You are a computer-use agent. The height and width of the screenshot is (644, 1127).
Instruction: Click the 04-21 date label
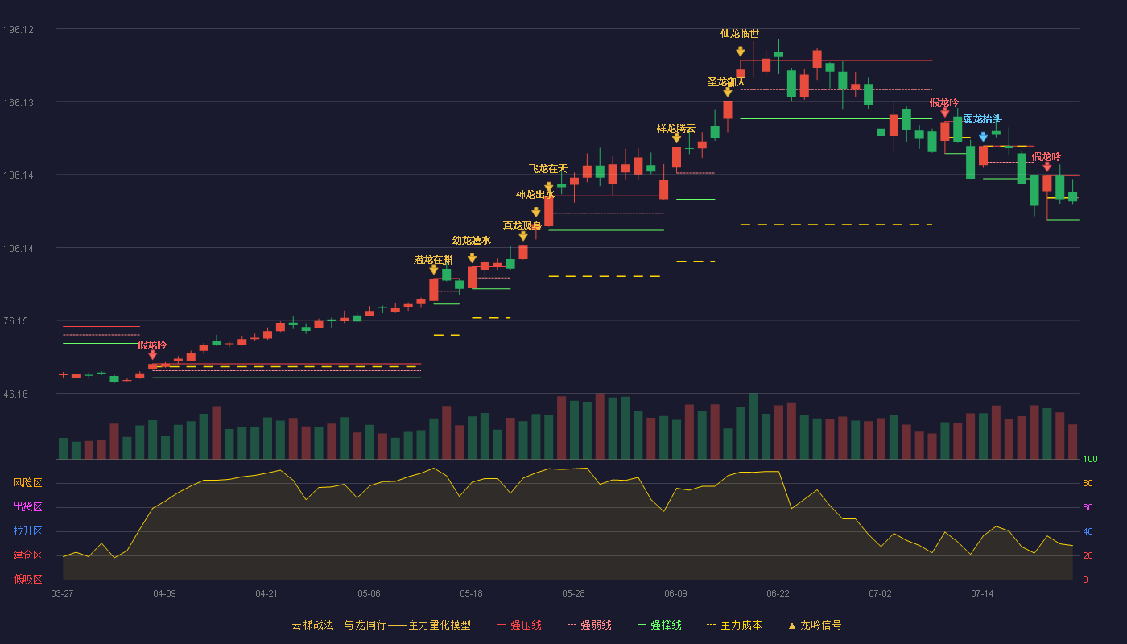pos(266,593)
